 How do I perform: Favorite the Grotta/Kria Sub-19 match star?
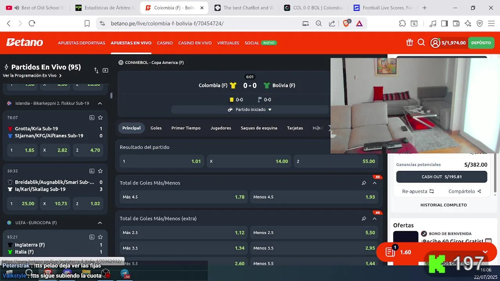tap(100, 117)
